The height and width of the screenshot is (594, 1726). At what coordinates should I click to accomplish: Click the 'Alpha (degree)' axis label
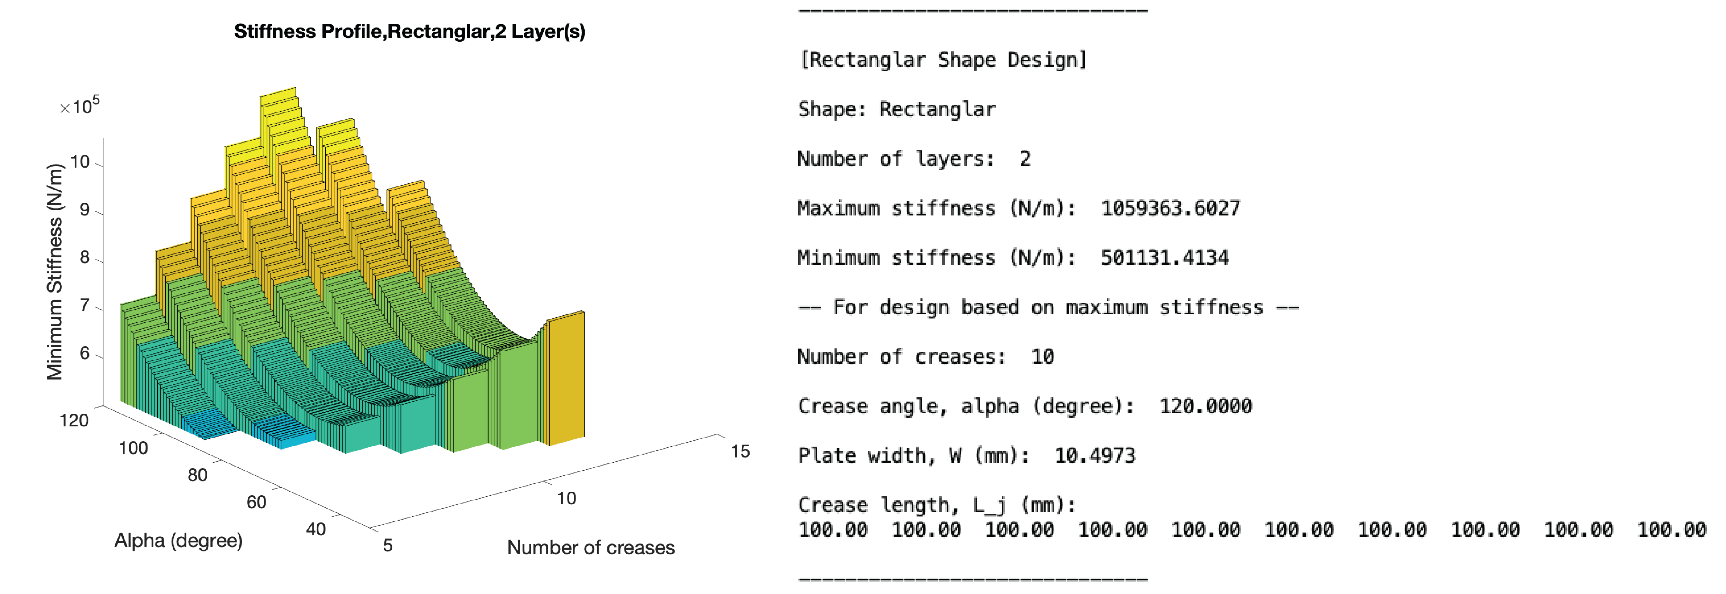178,541
